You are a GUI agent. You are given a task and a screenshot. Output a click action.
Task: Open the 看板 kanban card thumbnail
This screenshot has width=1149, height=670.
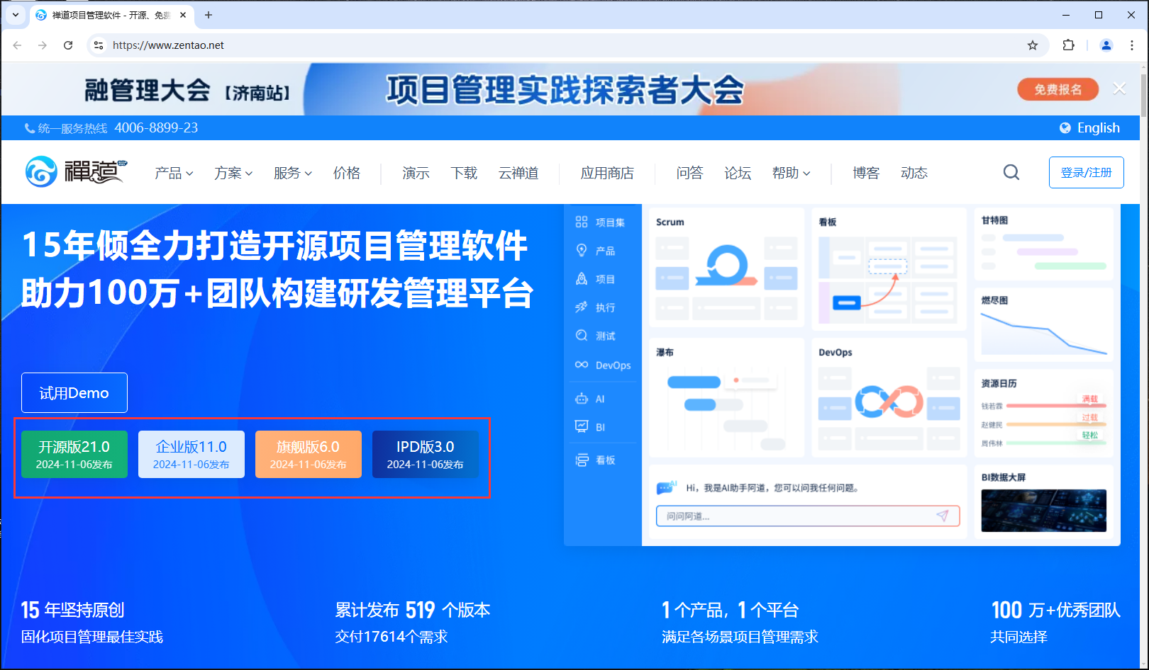click(x=889, y=268)
